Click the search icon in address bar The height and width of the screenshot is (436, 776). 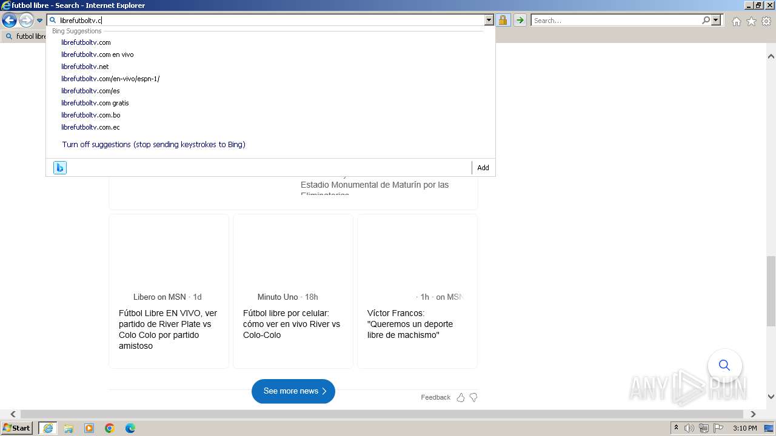point(53,20)
